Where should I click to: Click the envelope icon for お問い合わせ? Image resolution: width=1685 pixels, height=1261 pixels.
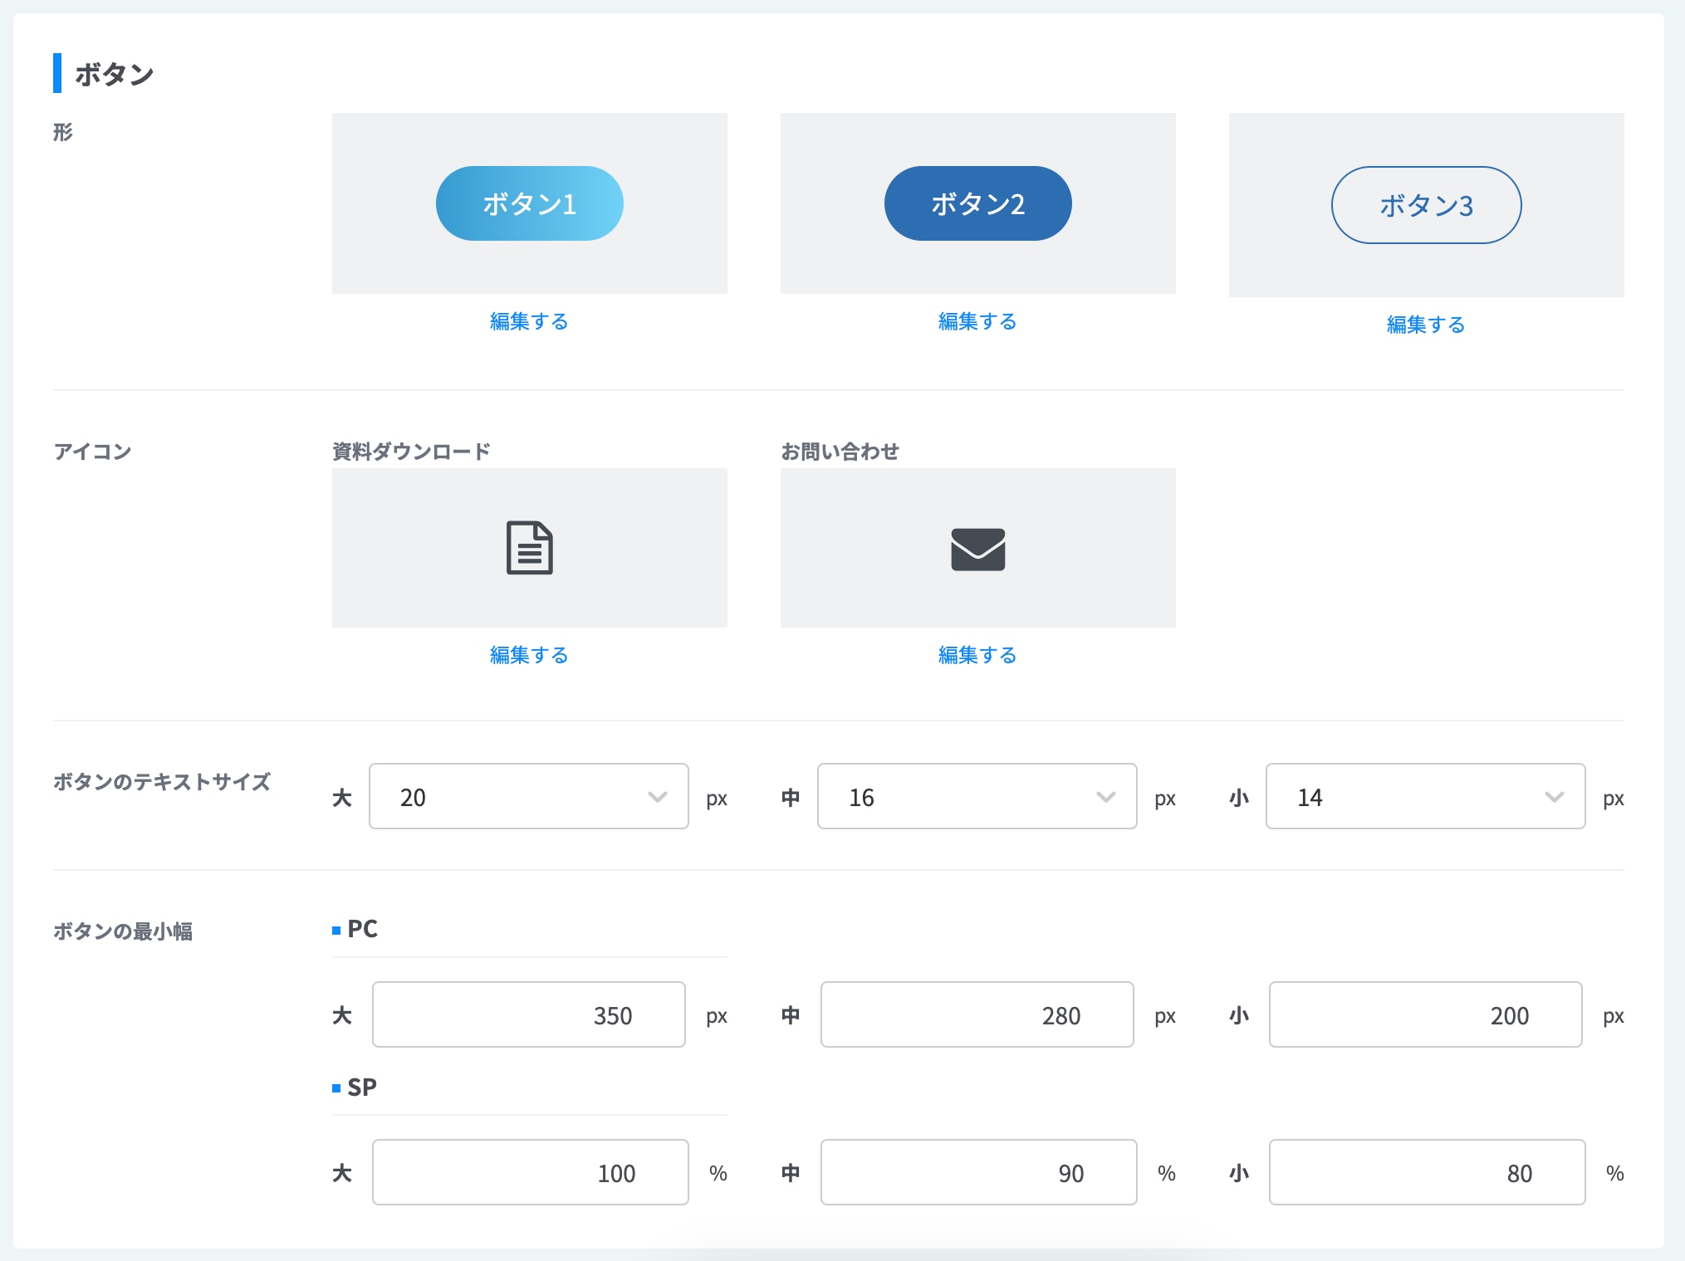[x=977, y=550]
